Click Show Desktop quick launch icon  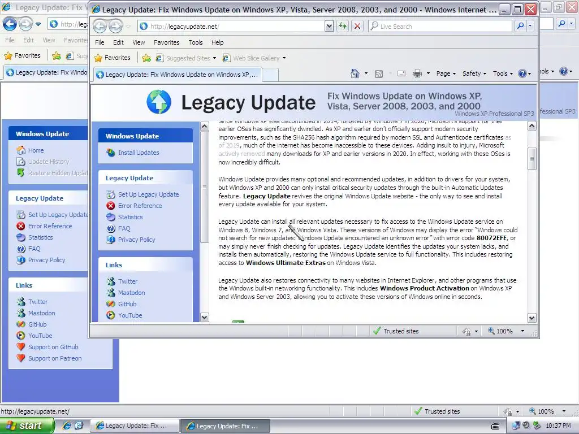(79, 426)
